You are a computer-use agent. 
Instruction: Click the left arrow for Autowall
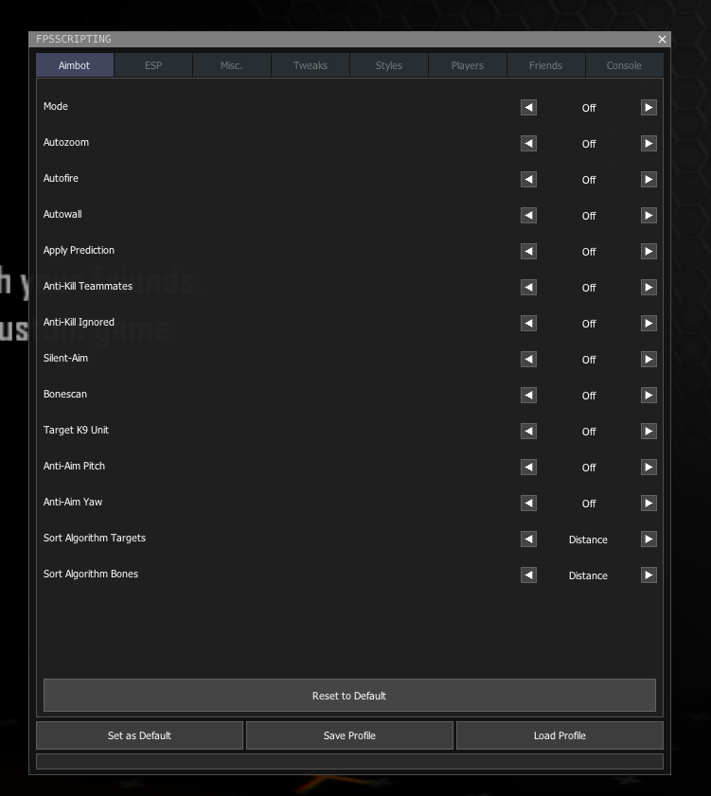528,215
